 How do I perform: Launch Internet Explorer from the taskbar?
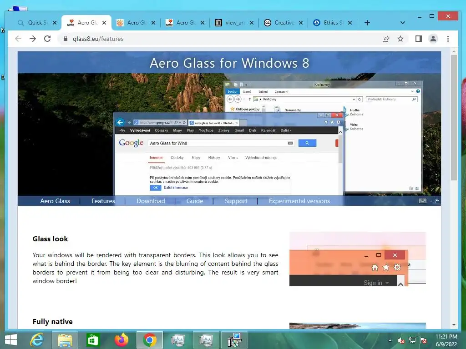(37, 340)
